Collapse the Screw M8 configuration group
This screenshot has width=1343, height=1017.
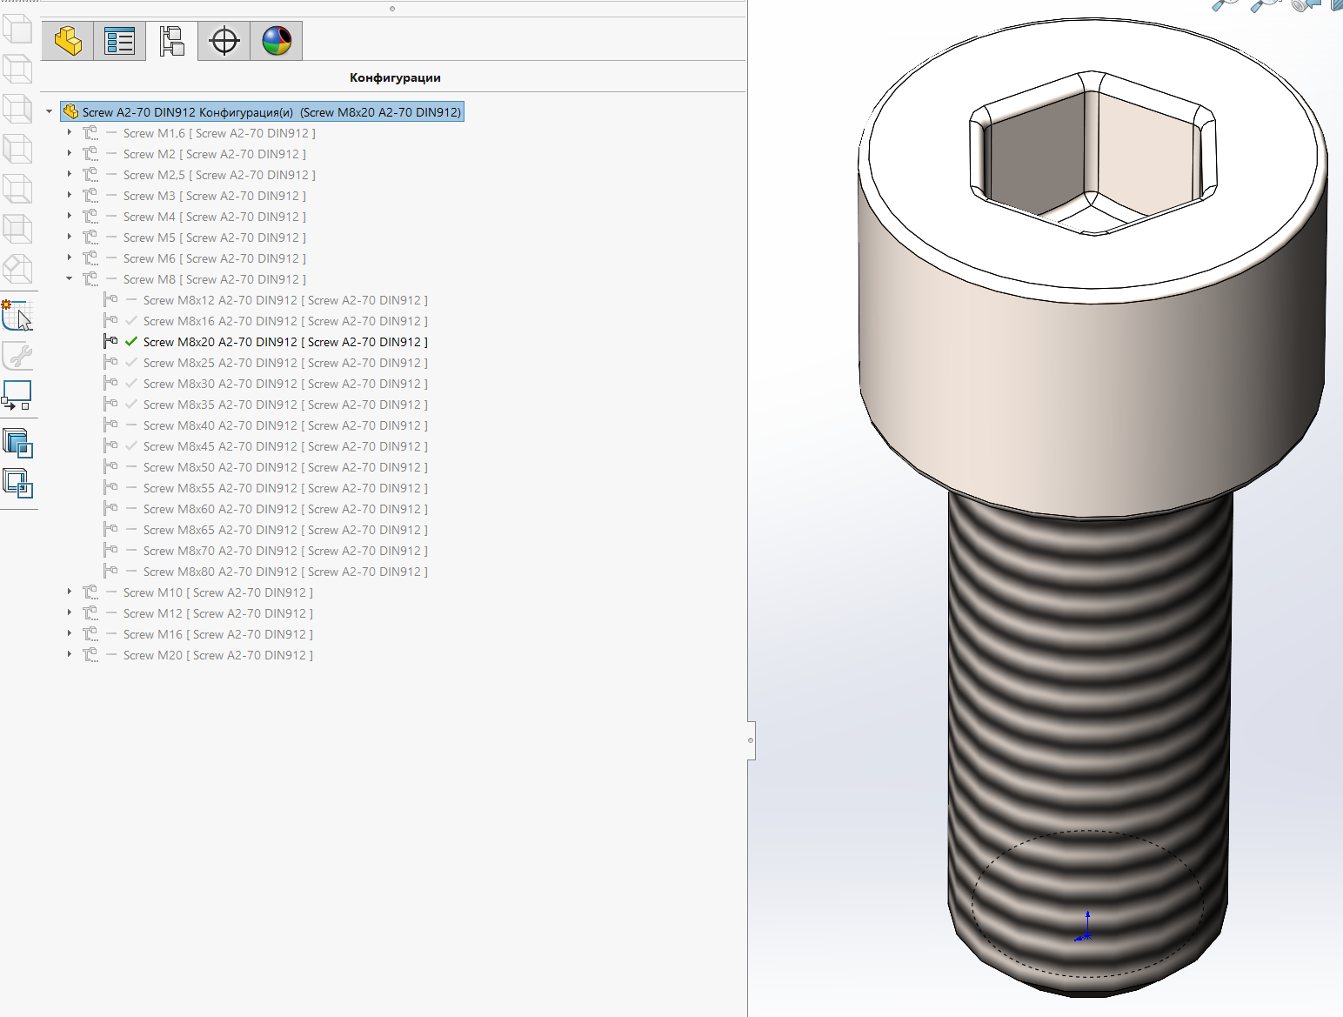pos(70,279)
